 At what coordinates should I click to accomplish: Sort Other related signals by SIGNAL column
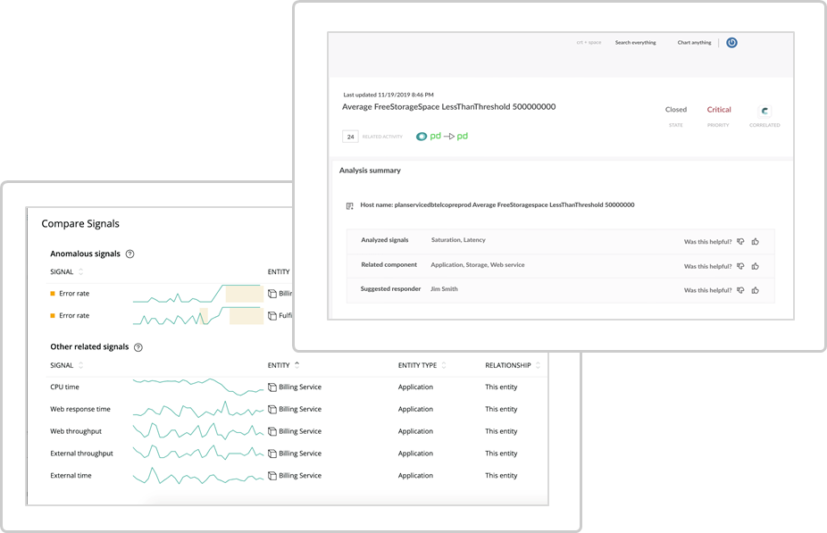80,365
